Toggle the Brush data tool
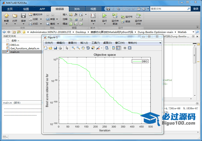 click(98, 48)
